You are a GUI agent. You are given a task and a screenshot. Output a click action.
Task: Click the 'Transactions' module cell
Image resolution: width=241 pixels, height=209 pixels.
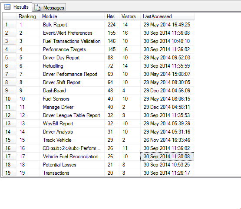[x=72, y=173]
